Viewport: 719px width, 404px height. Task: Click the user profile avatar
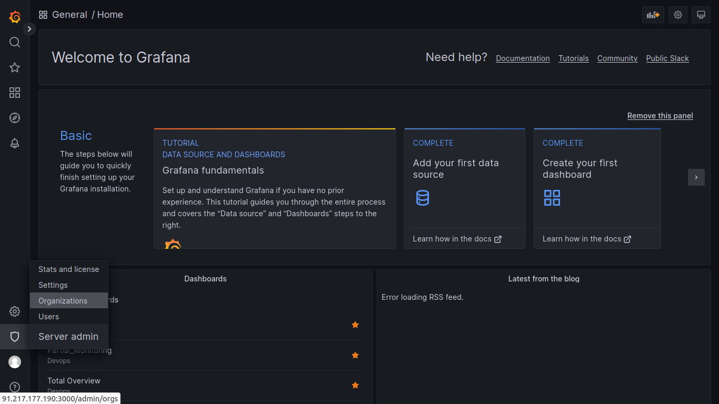pyautogui.click(x=15, y=362)
